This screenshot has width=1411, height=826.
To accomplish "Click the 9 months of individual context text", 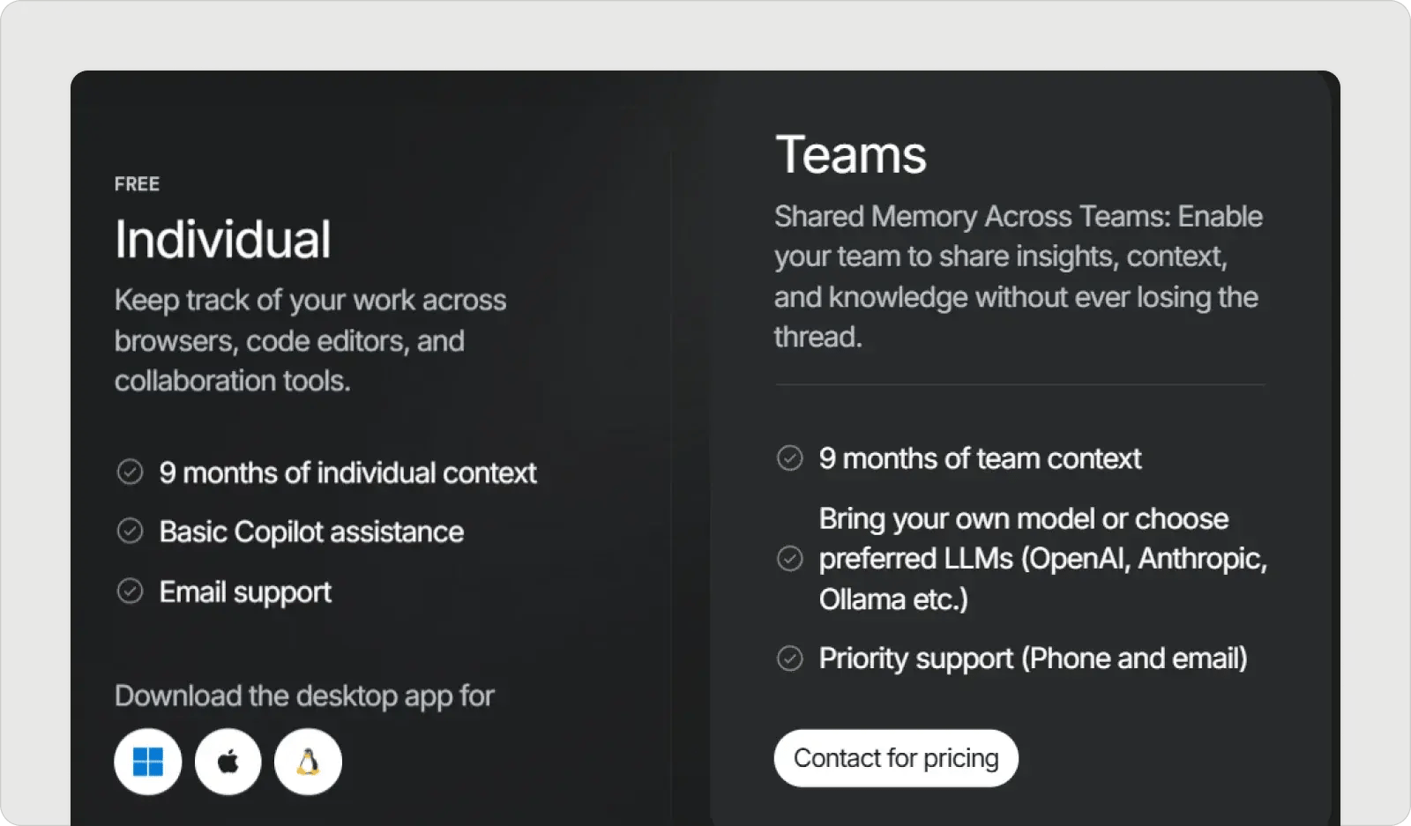I will coord(347,473).
